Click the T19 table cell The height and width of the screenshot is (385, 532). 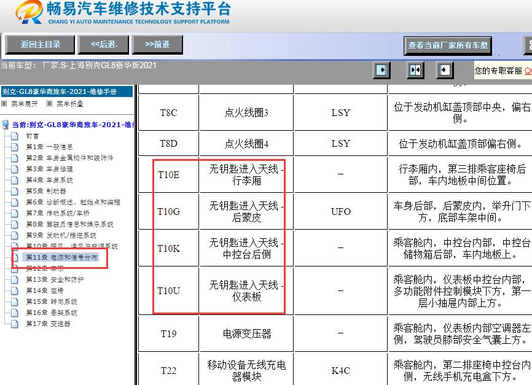pyautogui.click(x=168, y=334)
